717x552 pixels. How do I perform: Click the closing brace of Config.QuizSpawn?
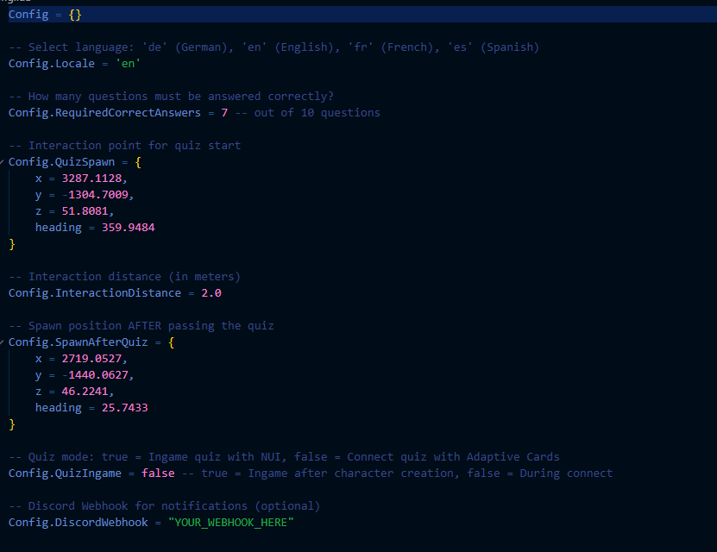coord(12,244)
